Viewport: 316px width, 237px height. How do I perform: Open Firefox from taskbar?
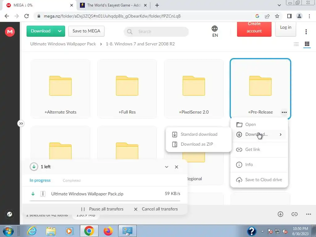pyautogui.click(x=108, y=231)
